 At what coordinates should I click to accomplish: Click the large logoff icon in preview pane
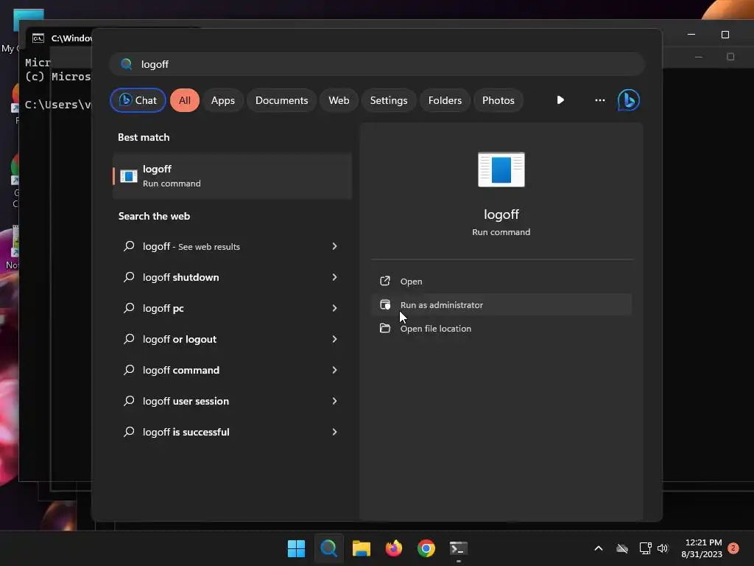[x=501, y=170]
